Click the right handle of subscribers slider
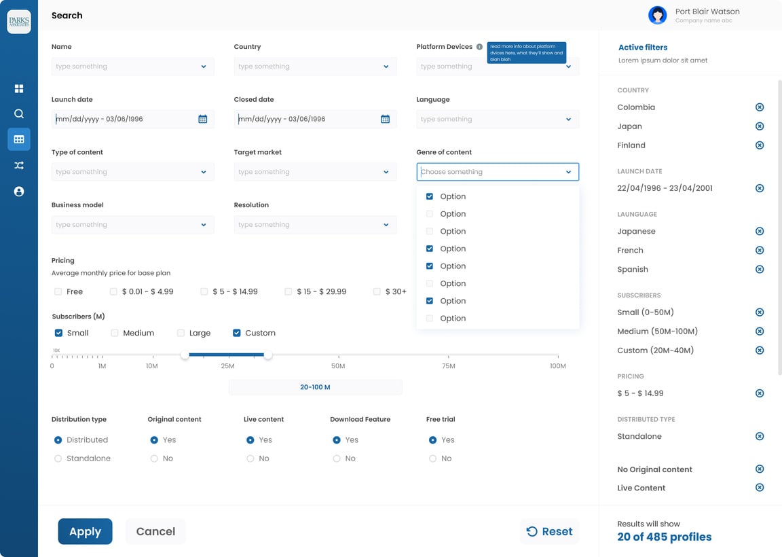The image size is (782, 557). 268,355
